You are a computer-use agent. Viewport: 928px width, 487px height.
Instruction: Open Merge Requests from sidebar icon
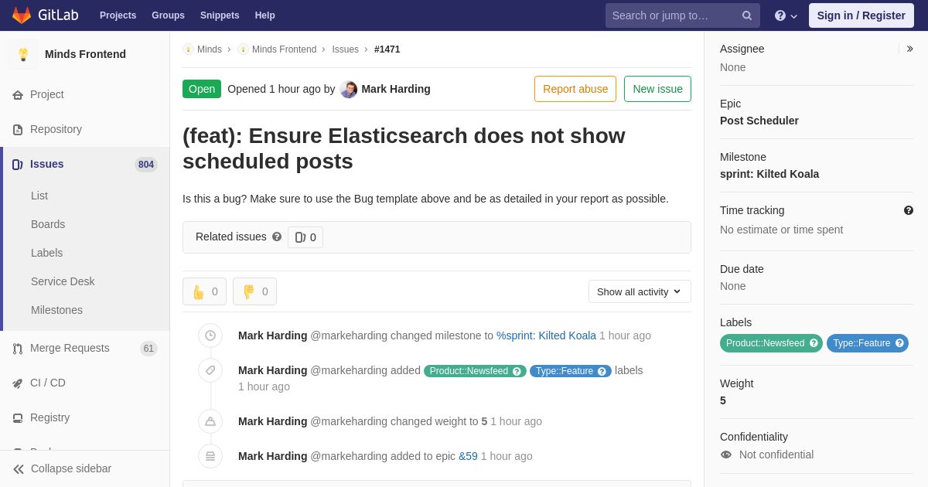18,349
